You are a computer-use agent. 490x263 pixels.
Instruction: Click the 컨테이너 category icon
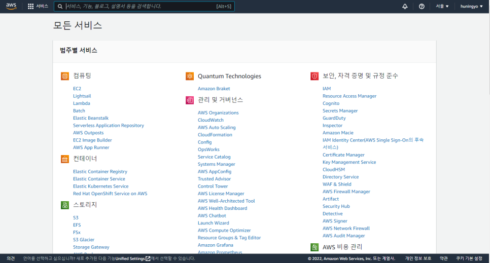click(65, 159)
